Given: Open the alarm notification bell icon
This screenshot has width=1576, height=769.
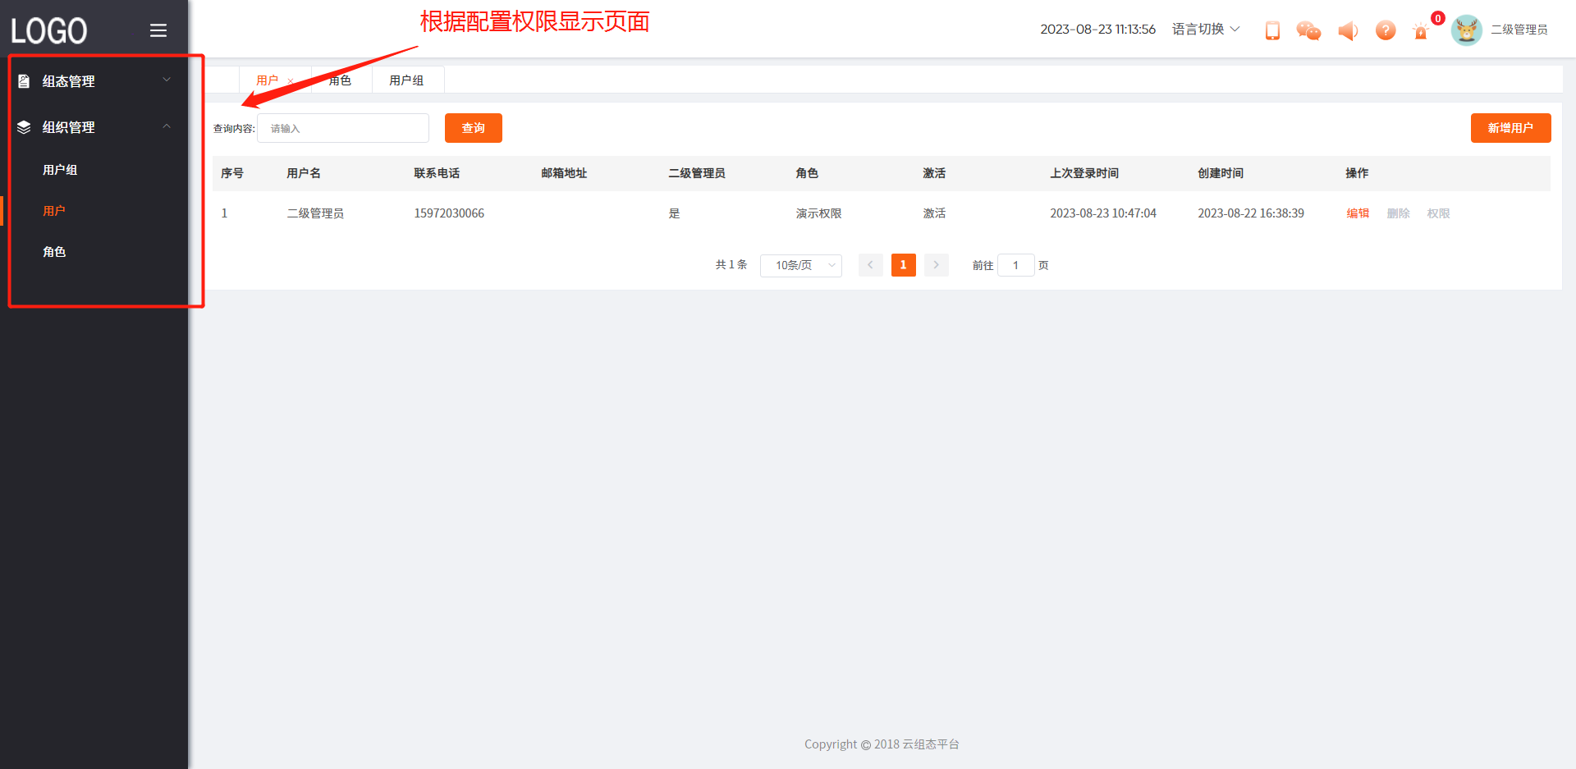Looking at the screenshot, I should pos(1421,31).
